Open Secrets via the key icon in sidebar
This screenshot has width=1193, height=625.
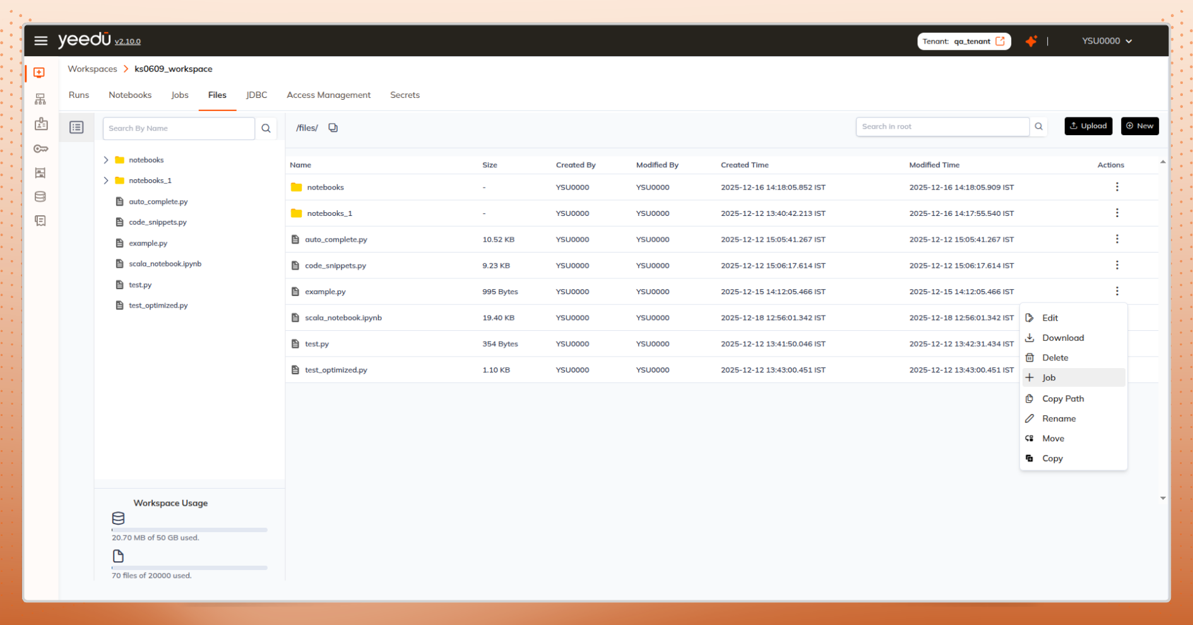click(40, 149)
